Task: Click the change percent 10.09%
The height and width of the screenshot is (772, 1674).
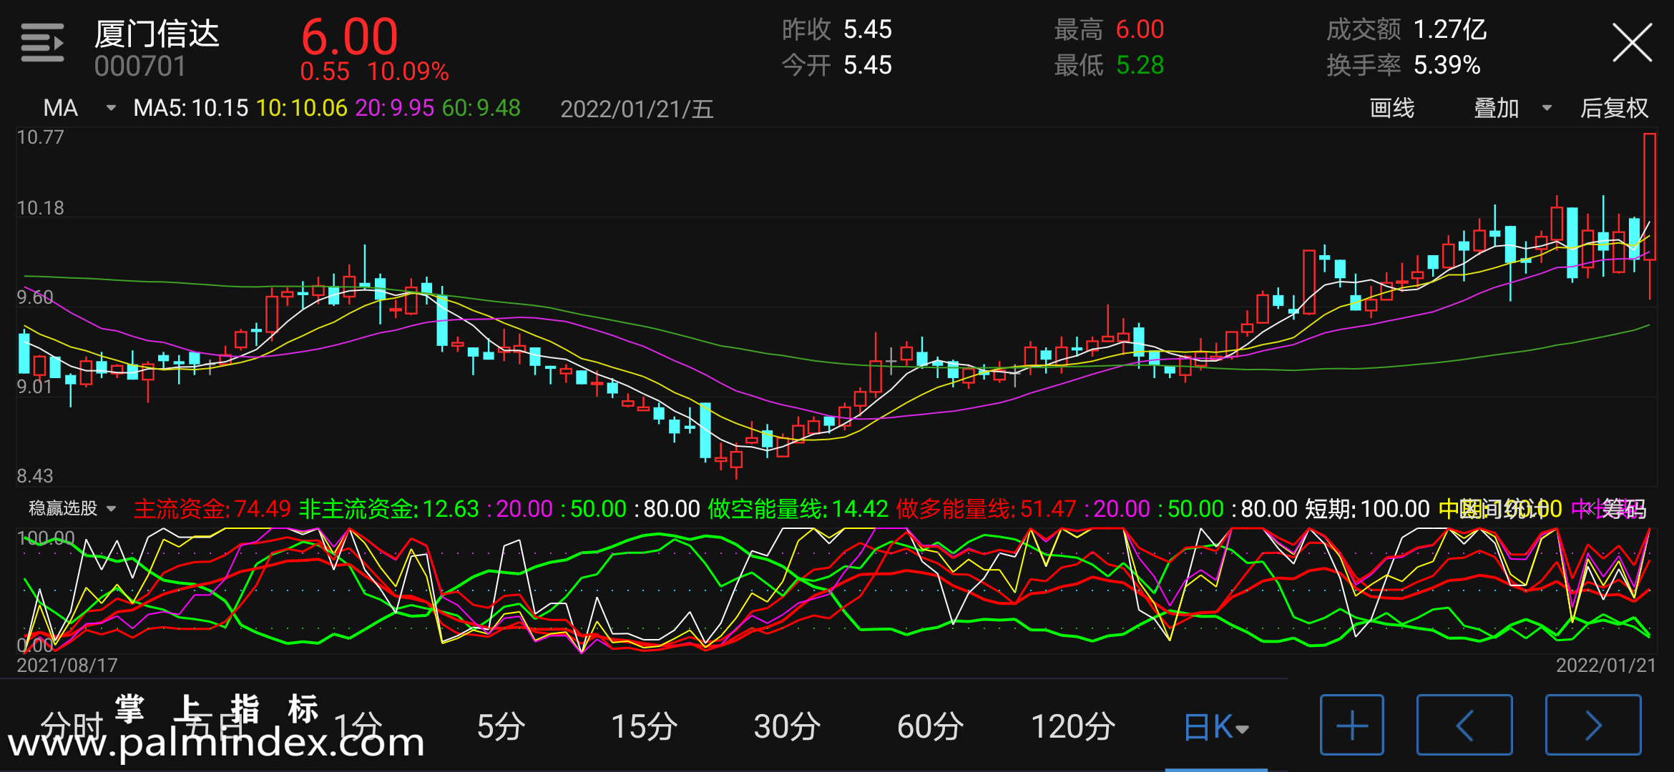Action: coord(408,71)
